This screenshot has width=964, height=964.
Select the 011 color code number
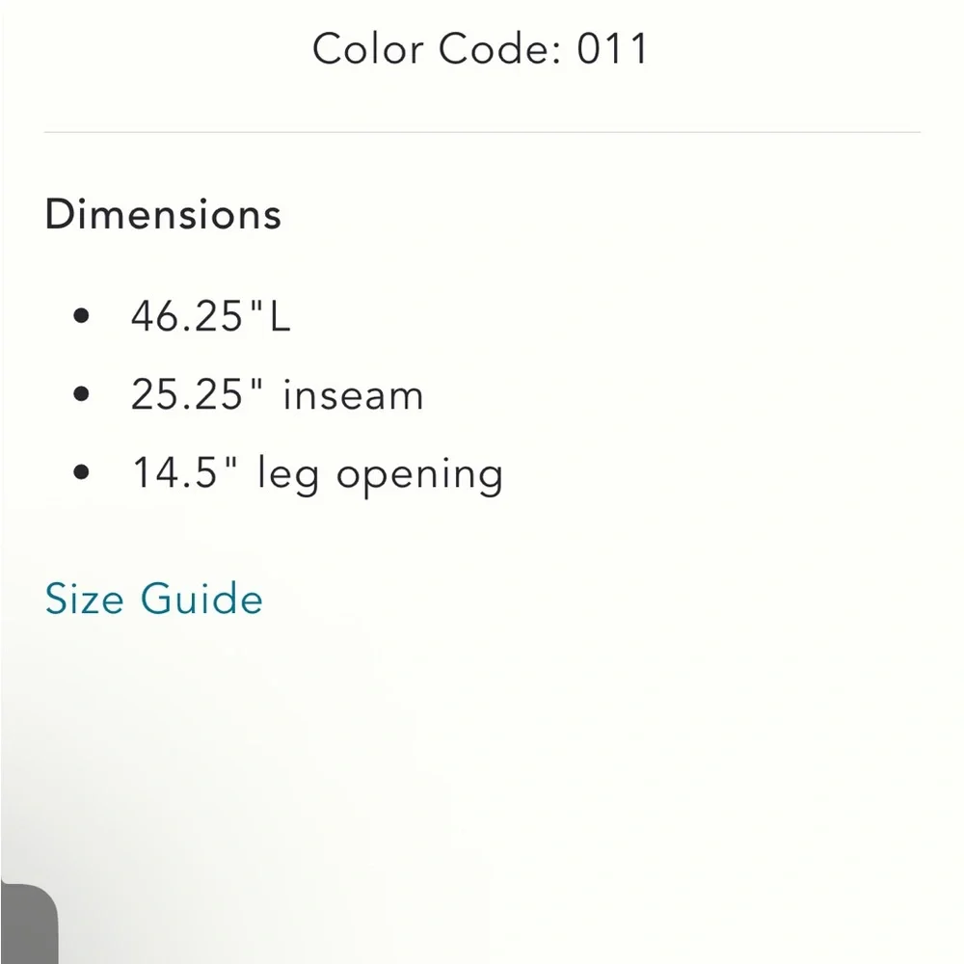coord(613,49)
